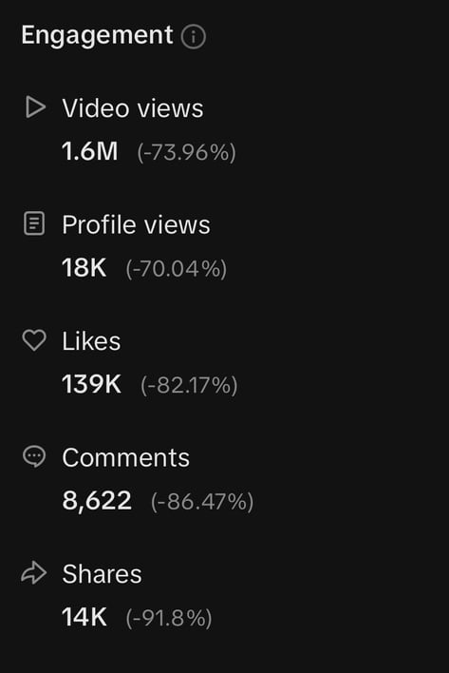The width and height of the screenshot is (449, 673).
Task: Open the Likes label
Action: (91, 341)
